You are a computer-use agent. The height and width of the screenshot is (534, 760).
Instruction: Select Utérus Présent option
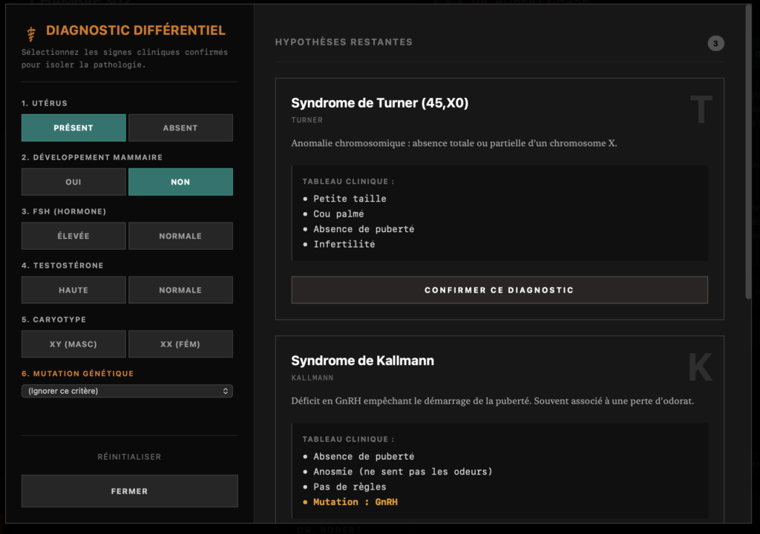(73, 128)
